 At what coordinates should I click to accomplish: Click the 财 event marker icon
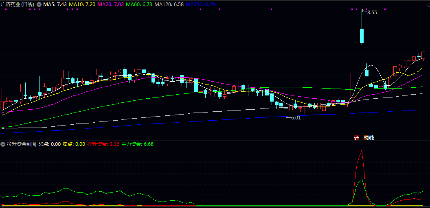tap(371, 138)
